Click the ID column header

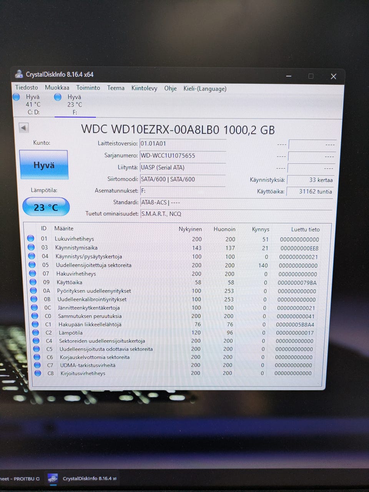43,228
